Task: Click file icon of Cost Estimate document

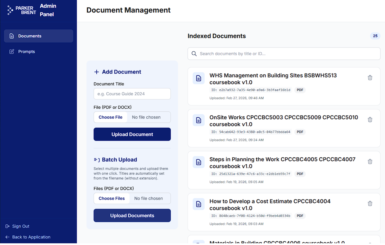Action: point(199,204)
